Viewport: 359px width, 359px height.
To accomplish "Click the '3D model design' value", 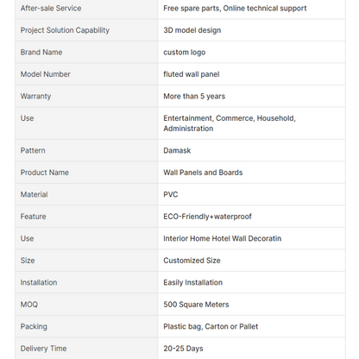I will tap(192, 30).
